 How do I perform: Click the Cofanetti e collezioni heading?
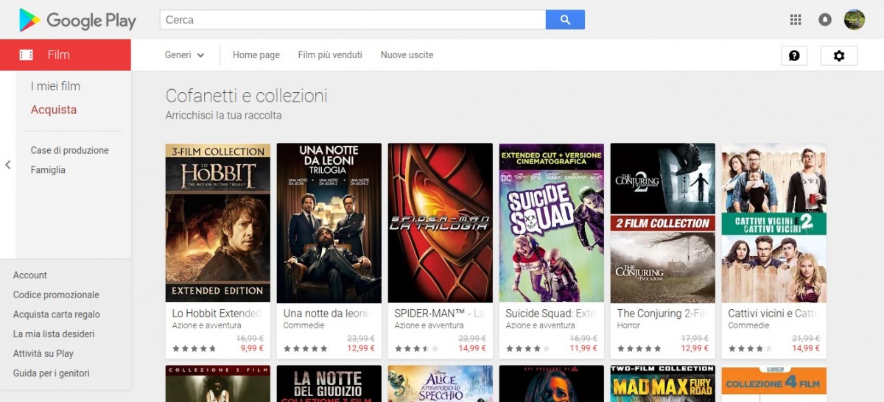click(x=247, y=96)
